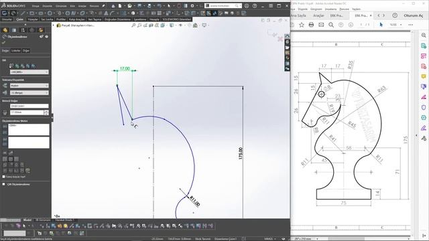
Task: Open the dimension style dropdown list
Action: (x=29, y=72)
